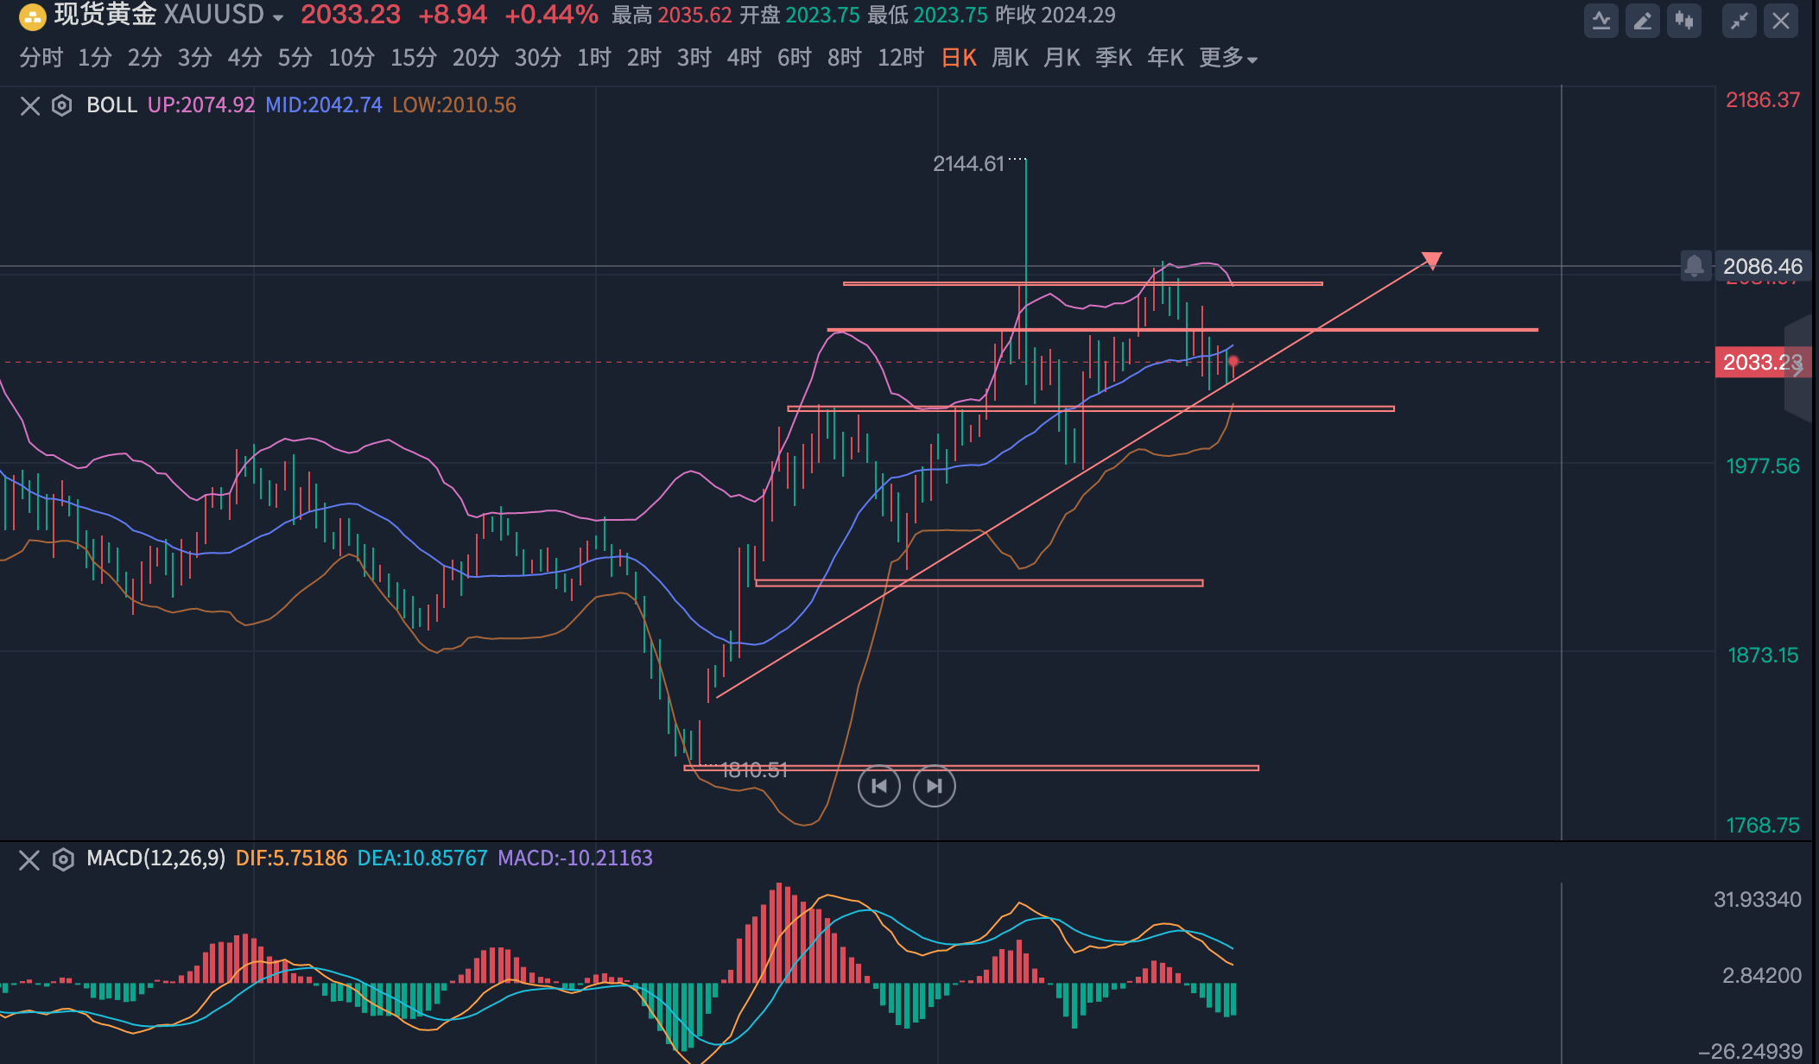1819x1064 pixels.
Task: Close the chart panel with top X
Action: coord(1781,21)
